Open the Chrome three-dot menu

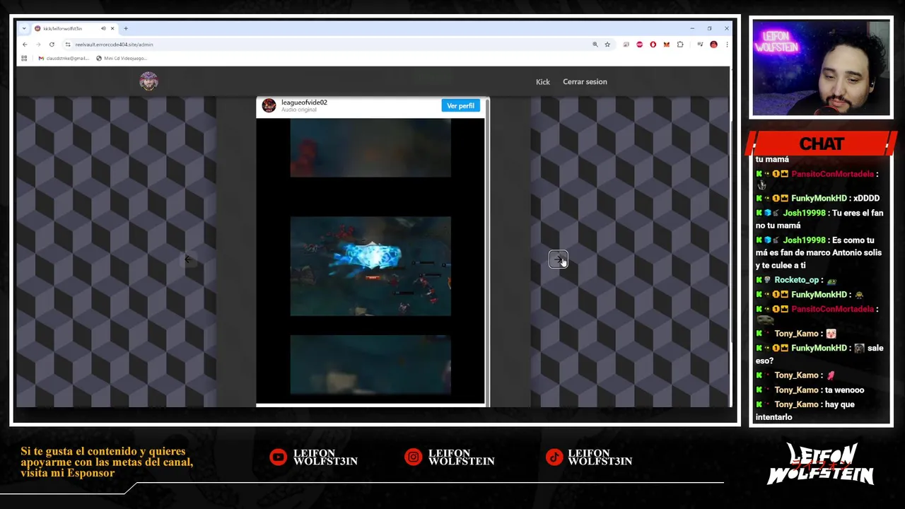tap(726, 45)
